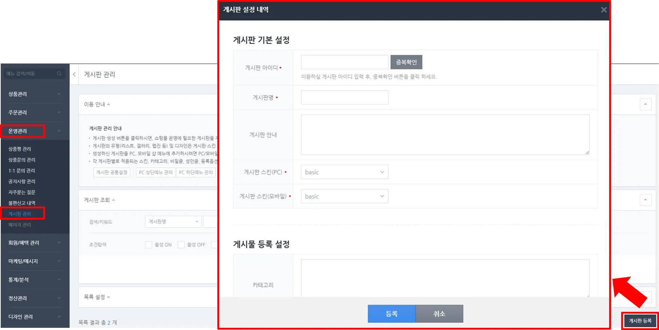The width and height of the screenshot is (659, 330).
Task: Click the magnifier icon in the menu search box
Action: pos(59,74)
